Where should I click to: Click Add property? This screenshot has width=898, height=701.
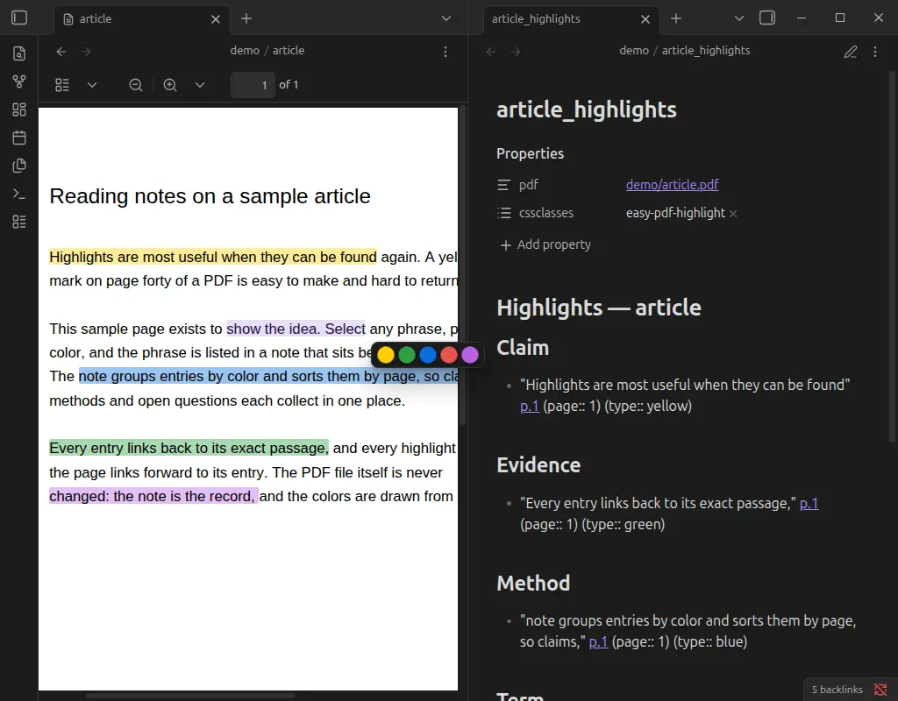pyautogui.click(x=545, y=244)
